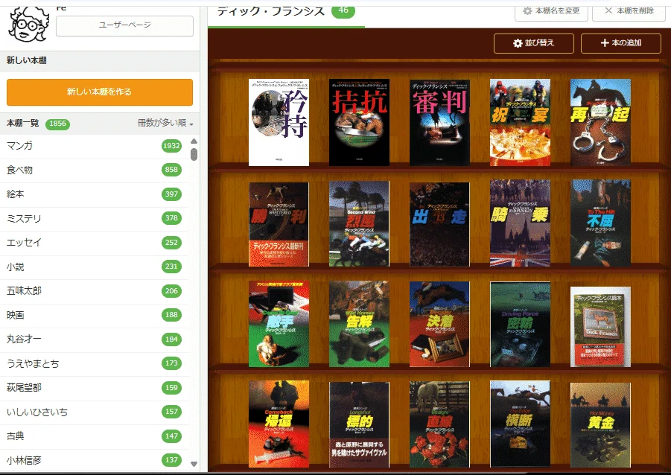Select the 食べ物 bookshelf

94,170
